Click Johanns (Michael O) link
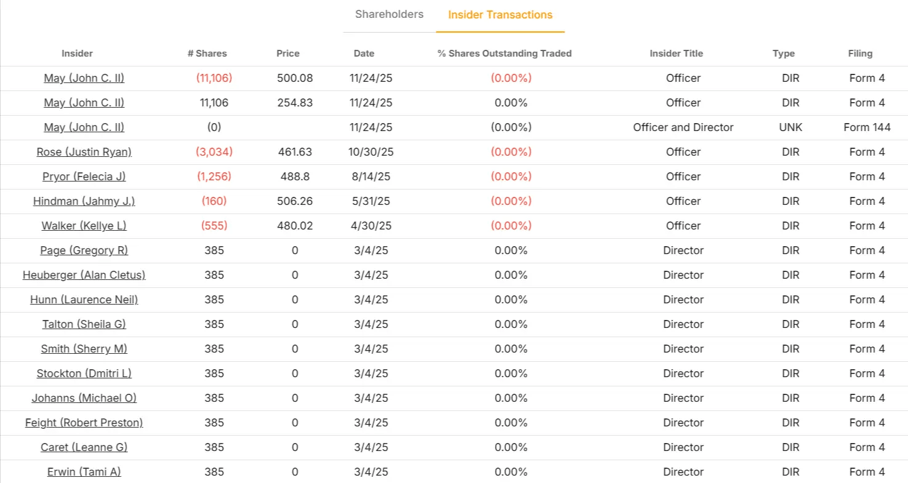 (84, 398)
